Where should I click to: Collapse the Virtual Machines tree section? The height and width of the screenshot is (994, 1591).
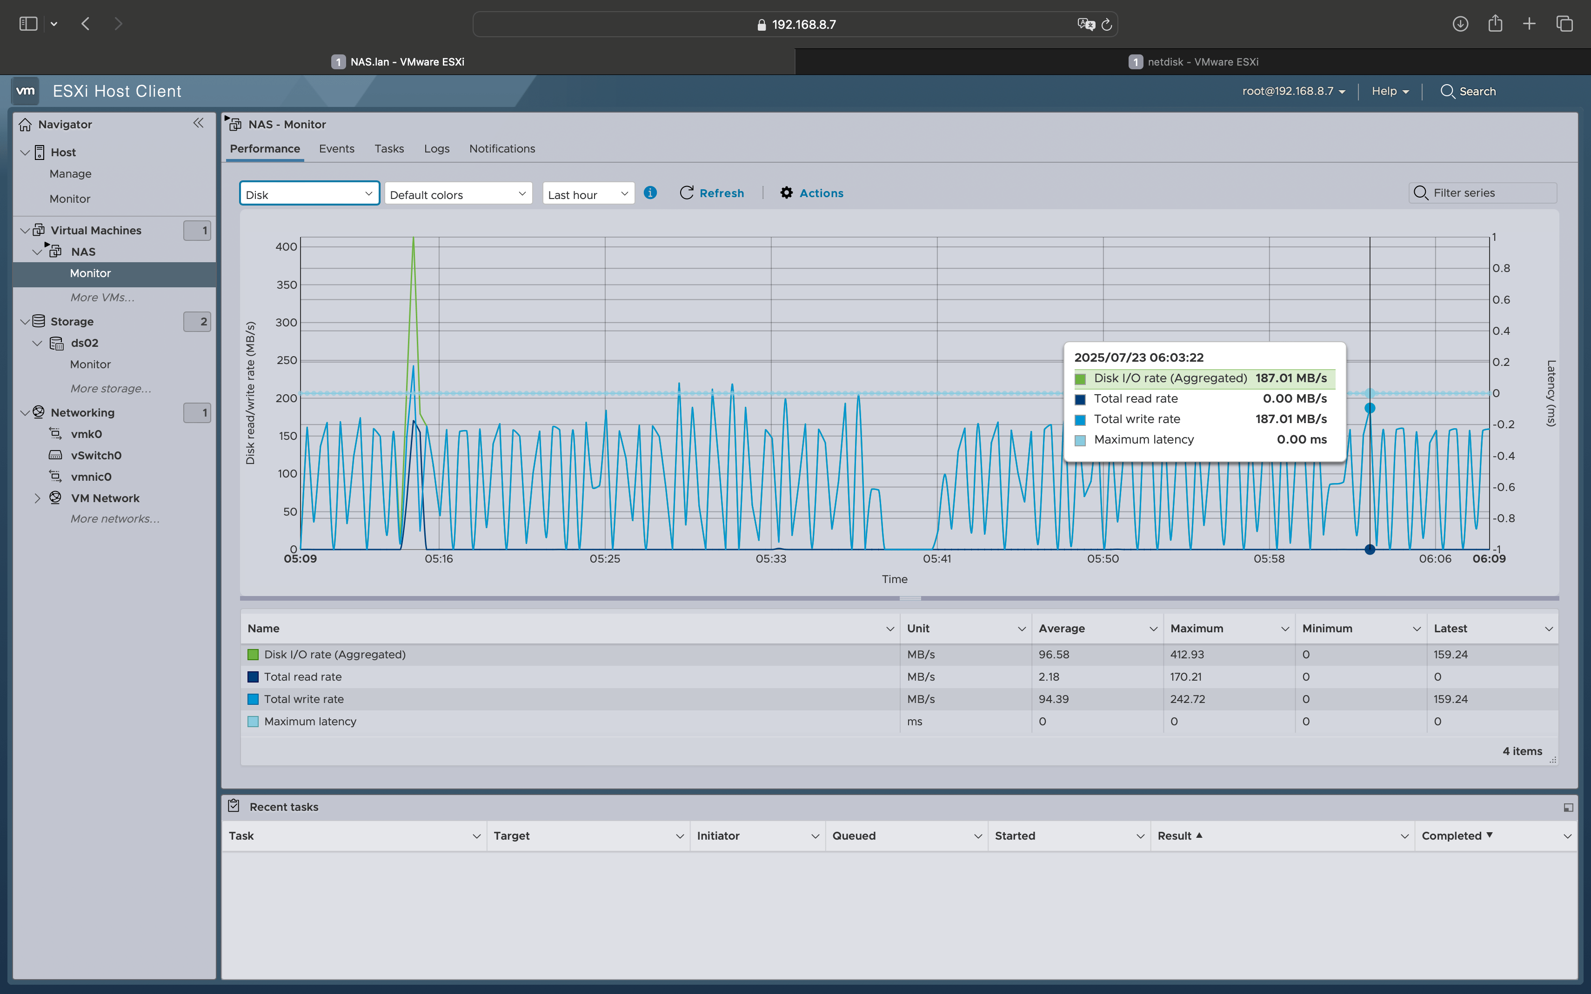25,230
